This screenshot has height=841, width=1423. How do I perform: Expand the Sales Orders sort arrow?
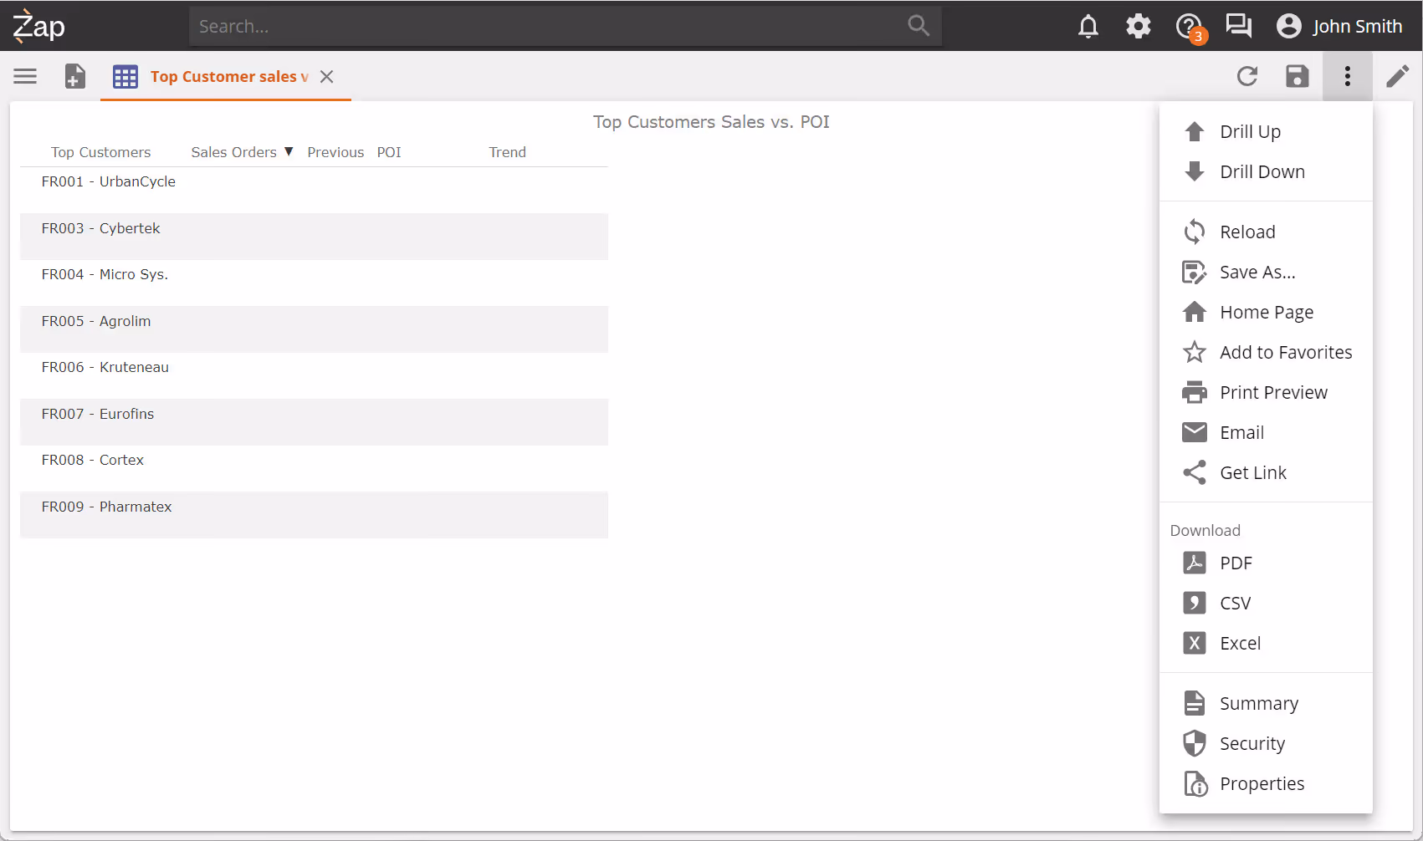(x=289, y=152)
